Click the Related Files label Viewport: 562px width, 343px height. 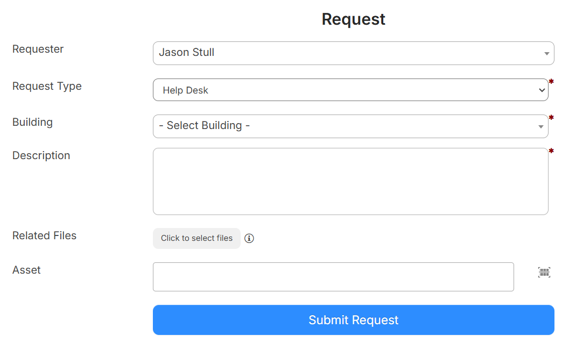coord(44,235)
